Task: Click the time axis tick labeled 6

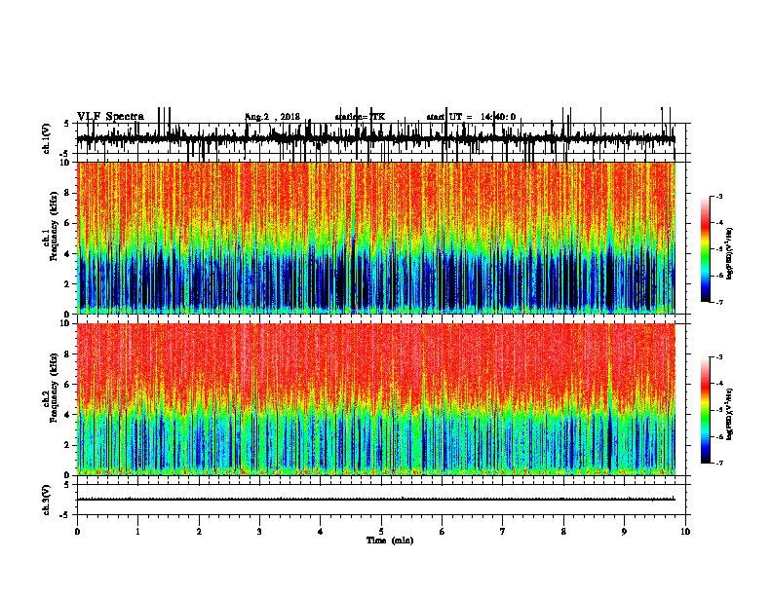Action: tap(443, 532)
